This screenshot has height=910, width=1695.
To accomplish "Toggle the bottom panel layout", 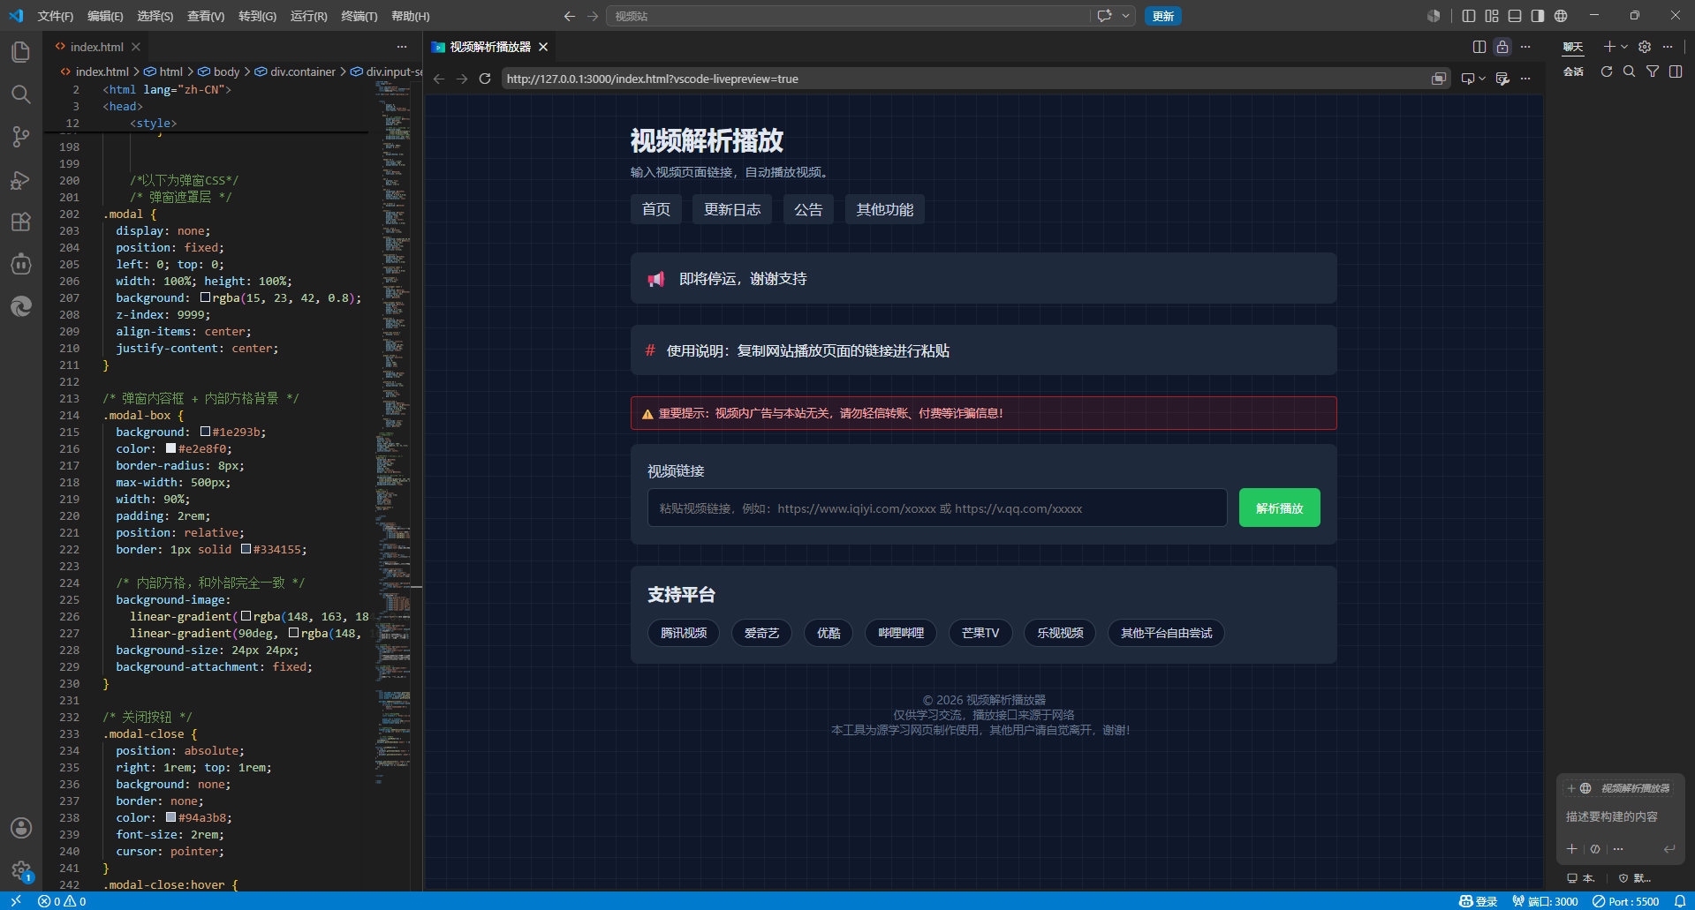I will [1515, 16].
